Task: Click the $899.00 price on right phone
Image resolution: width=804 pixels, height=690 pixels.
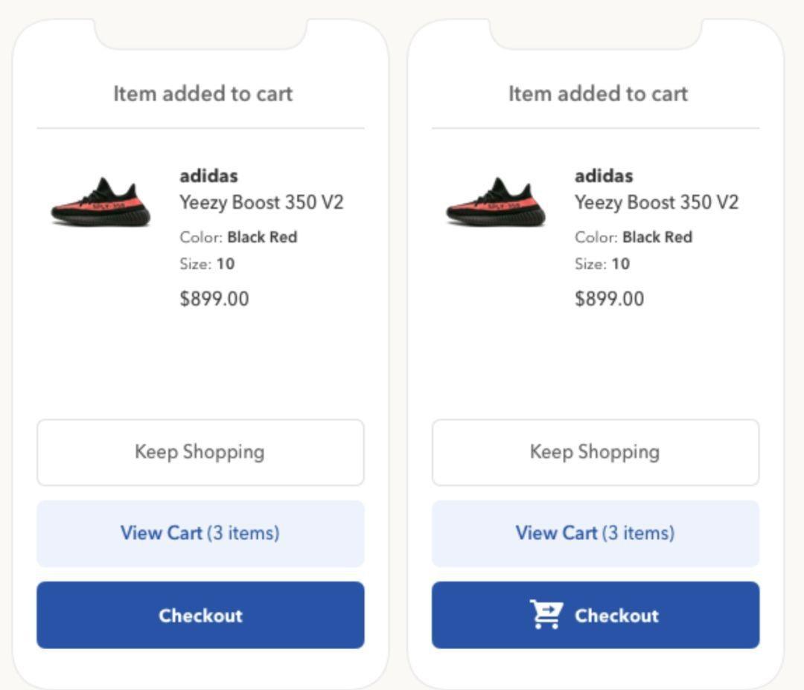Action: [x=610, y=299]
